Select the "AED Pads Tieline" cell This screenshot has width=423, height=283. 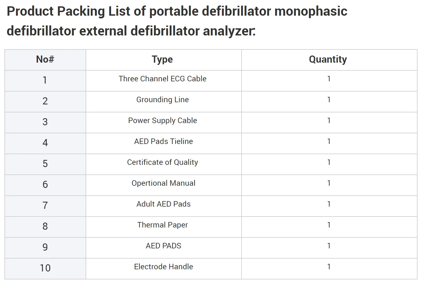[x=163, y=141]
